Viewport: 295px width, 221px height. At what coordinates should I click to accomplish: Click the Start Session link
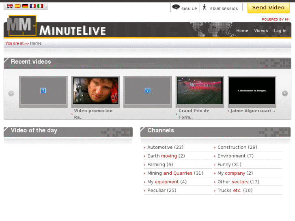(x=224, y=9)
